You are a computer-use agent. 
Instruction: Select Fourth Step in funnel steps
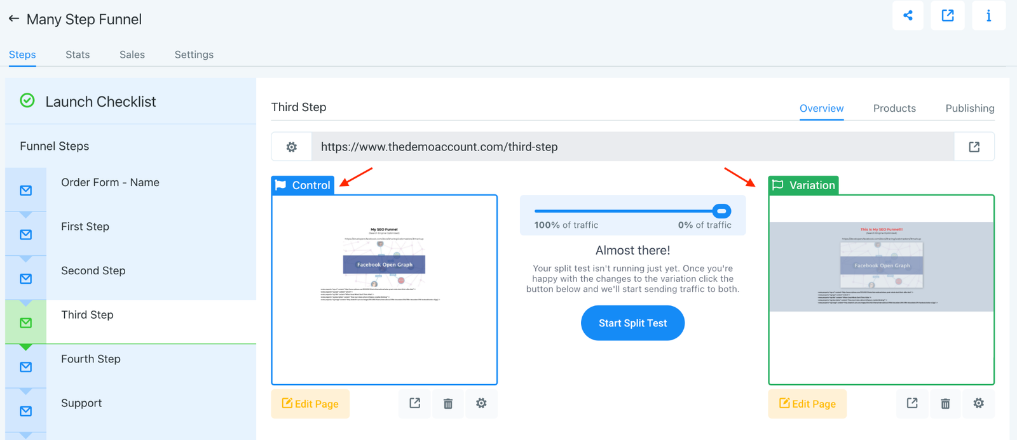pyautogui.click(x=91, y=359)
